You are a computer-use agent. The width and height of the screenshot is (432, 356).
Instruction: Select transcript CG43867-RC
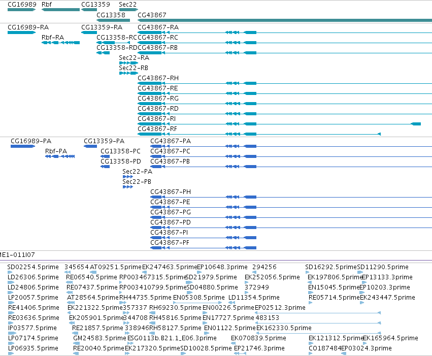tap(158, 37)
